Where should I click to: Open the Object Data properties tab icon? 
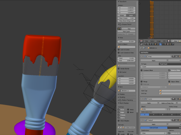pos(163,44)
